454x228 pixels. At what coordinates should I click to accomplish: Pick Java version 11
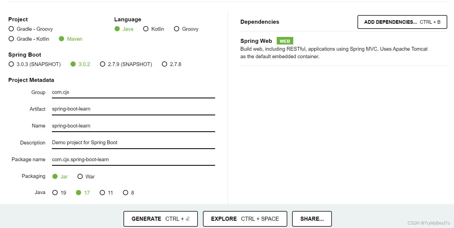point(106,193)
